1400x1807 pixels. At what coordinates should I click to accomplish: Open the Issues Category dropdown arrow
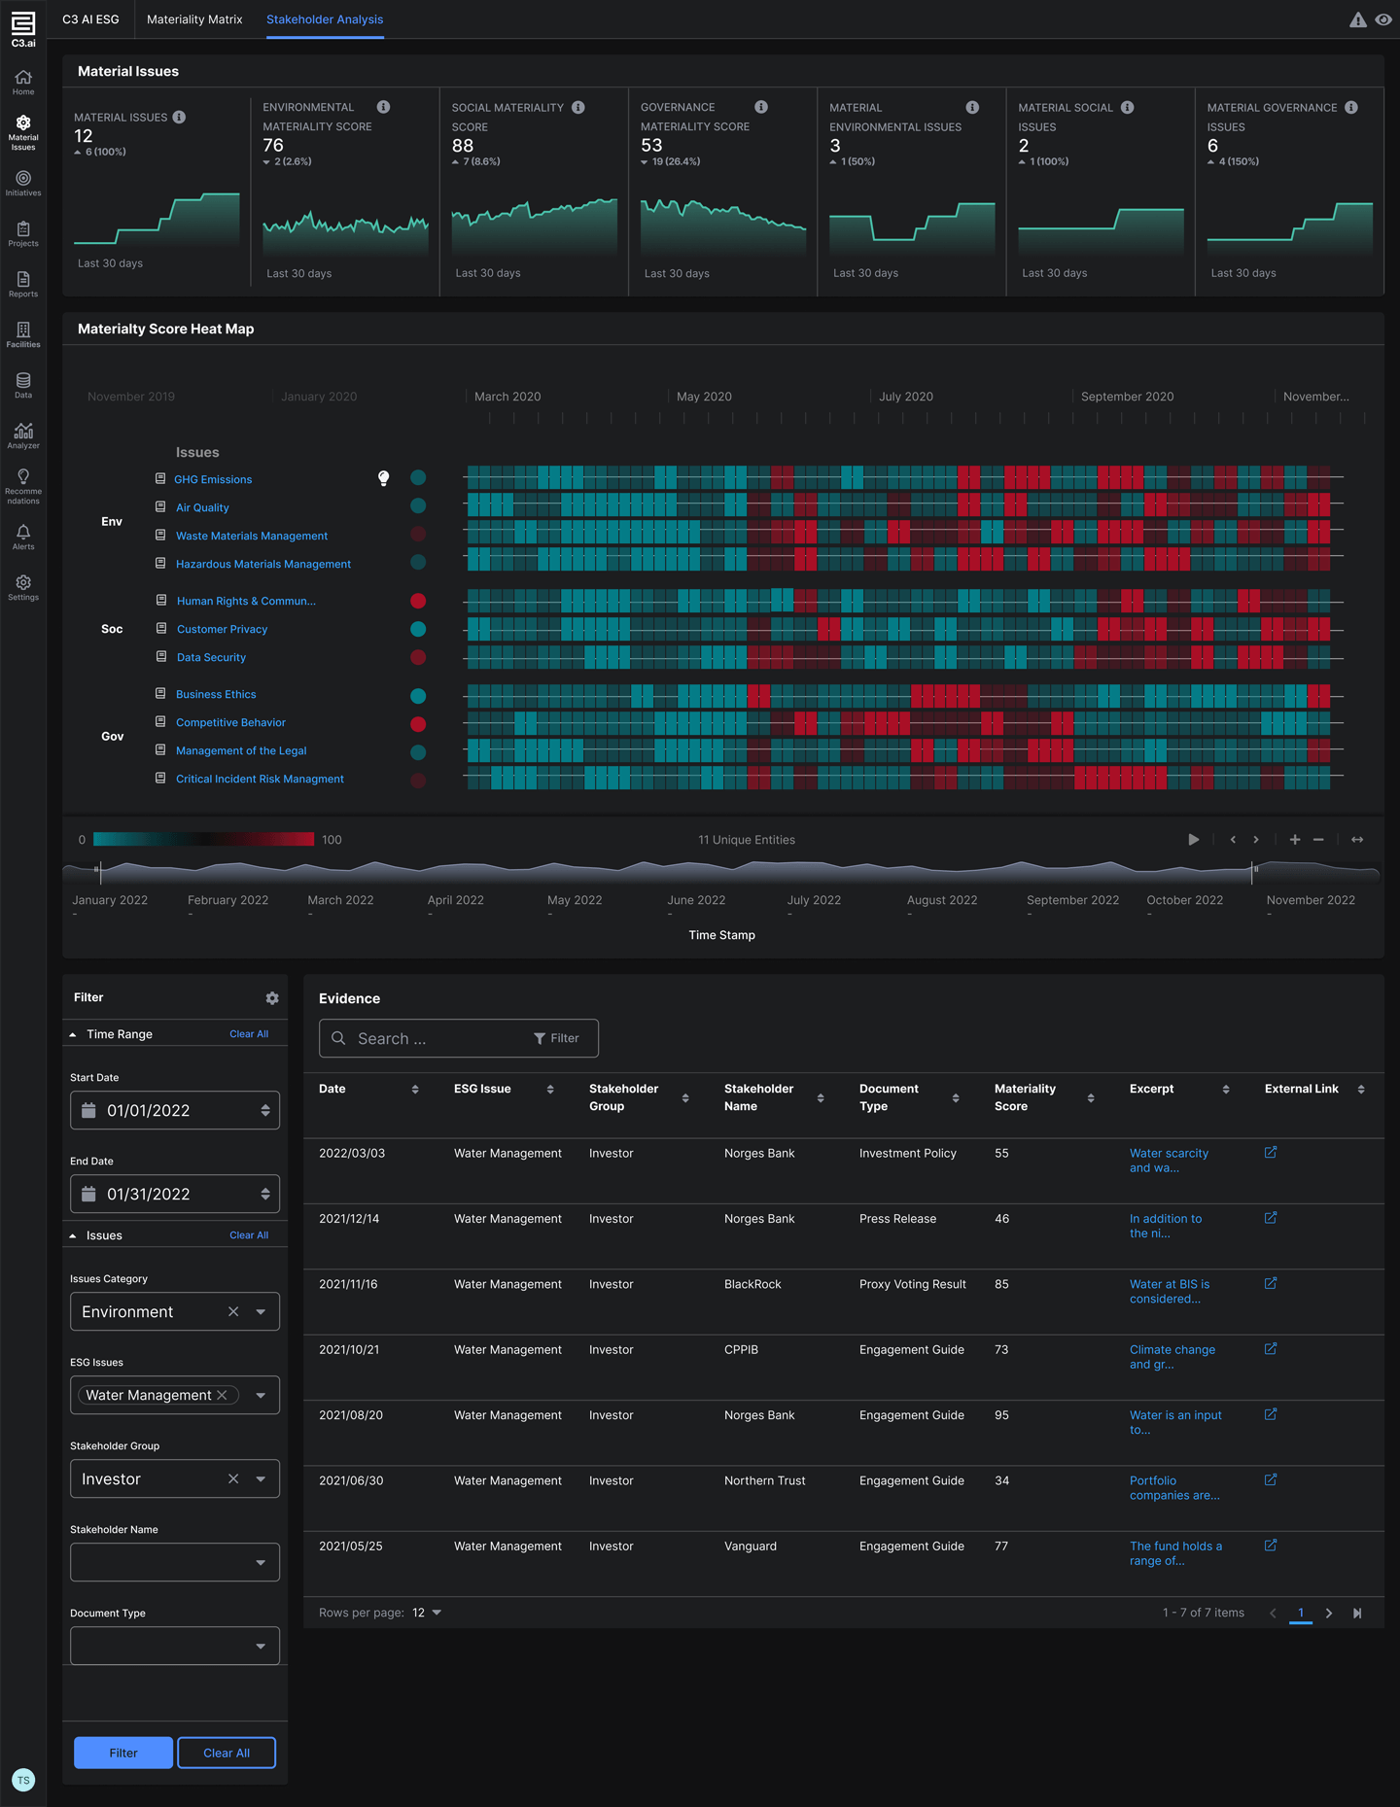261,1311
